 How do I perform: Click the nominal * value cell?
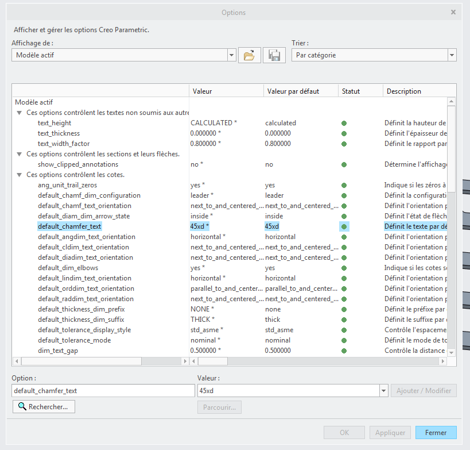coord(205,340)
